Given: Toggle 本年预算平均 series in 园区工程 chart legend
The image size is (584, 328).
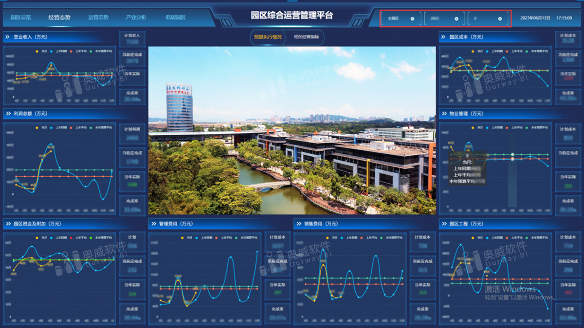Looking at the screenshot, I should 536,238.
